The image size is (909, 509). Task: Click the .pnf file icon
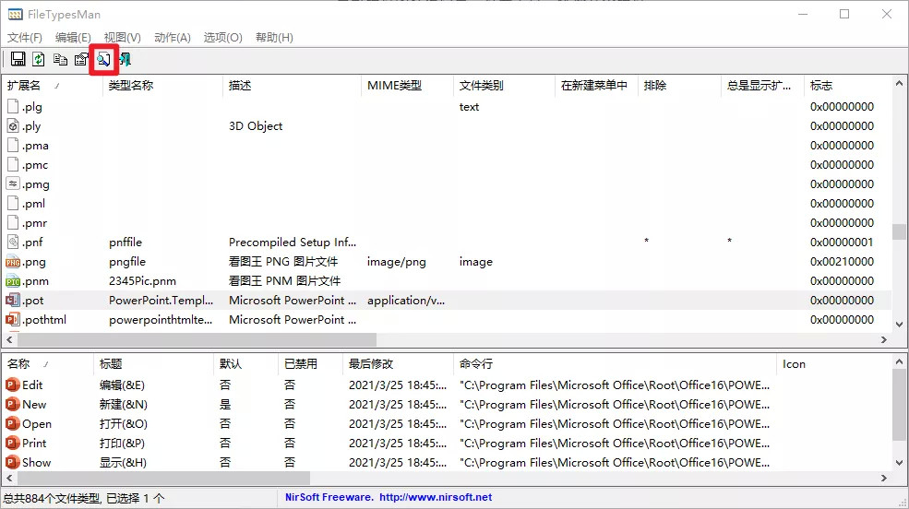click(13, 242)
